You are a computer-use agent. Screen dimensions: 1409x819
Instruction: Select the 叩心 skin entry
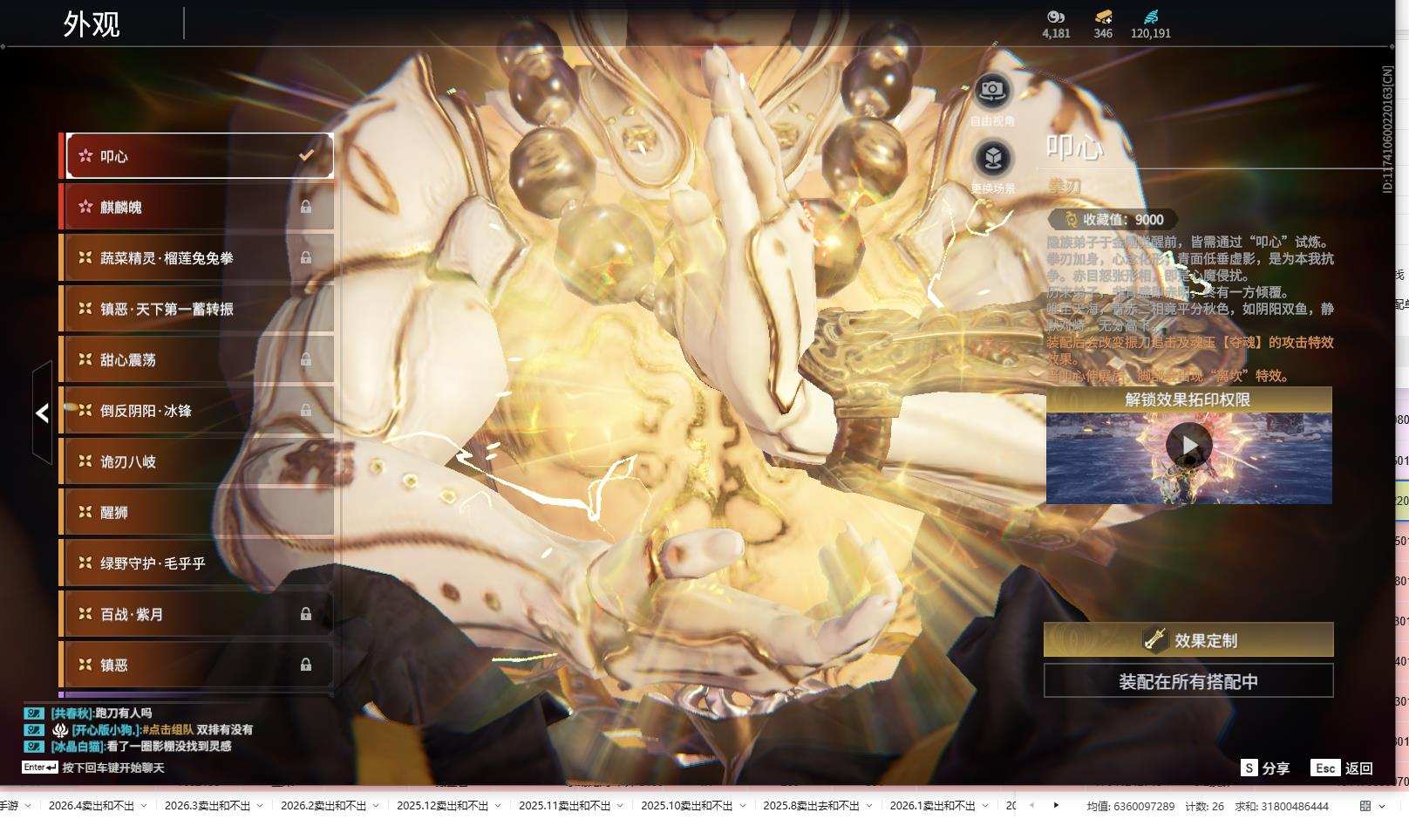[x=200, y=156]
